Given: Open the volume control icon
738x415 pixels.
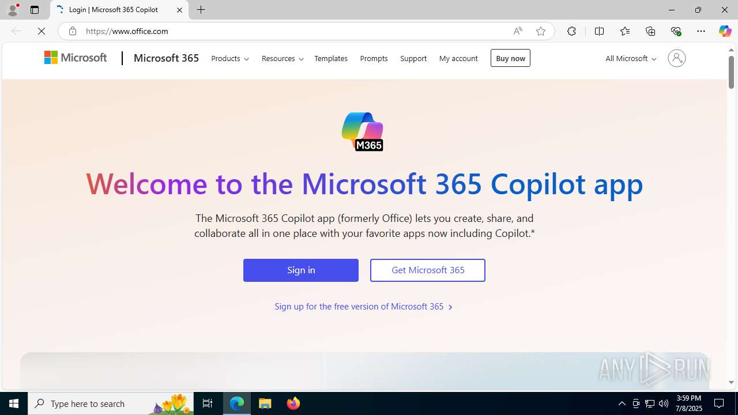Looking at the screenshot, I should coord(664,403).
